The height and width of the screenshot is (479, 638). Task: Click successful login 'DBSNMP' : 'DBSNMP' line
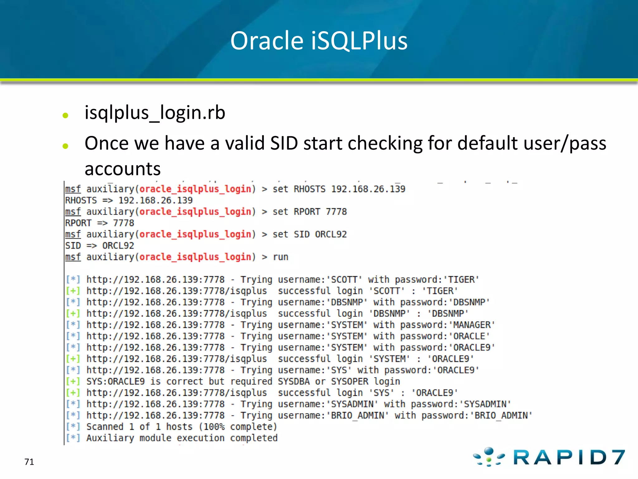[x=267, y=313]
